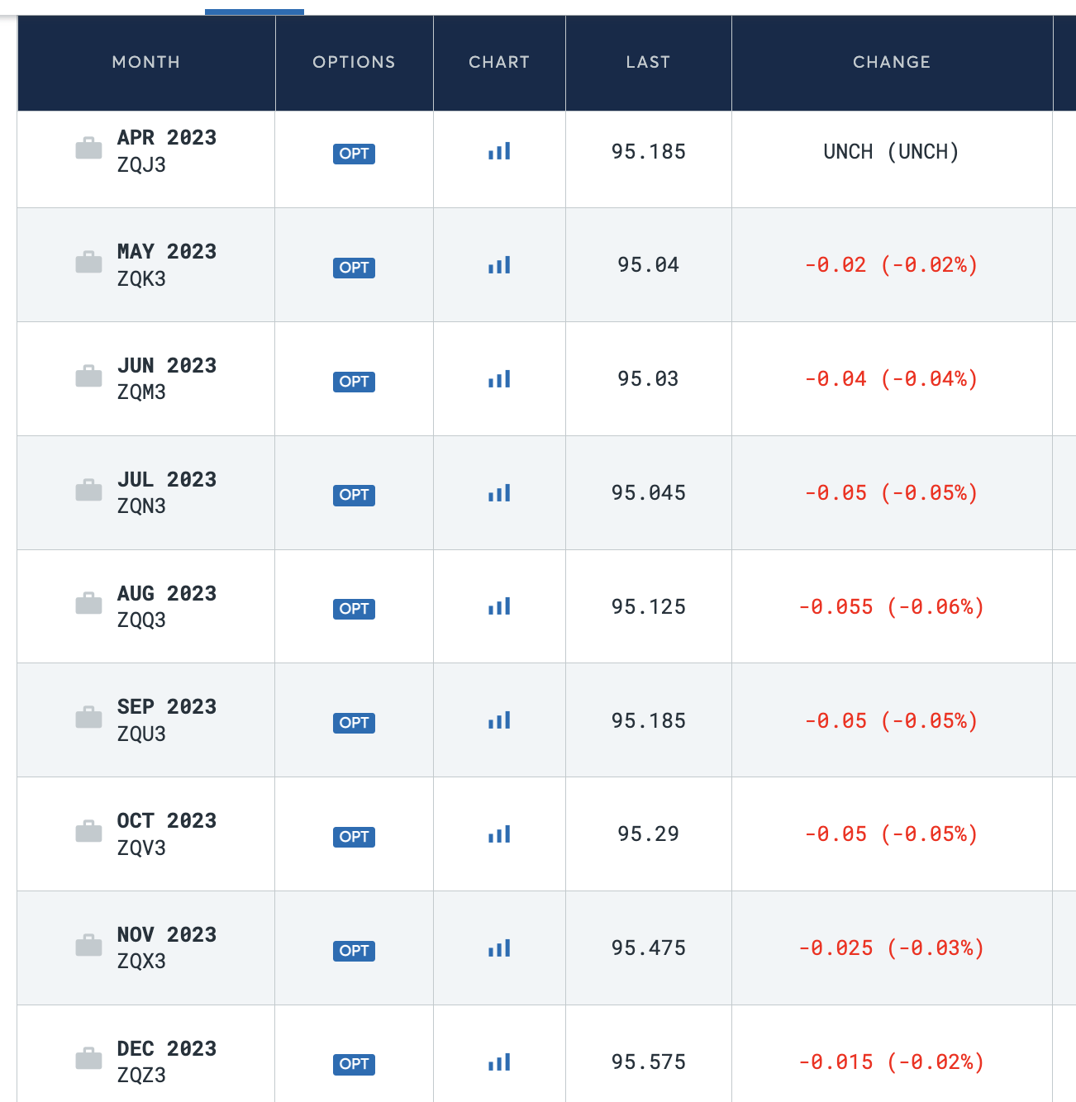This screenshot has height=1102, width=1076.
Task: Click the OPT button for DEC 2023
Action: pyautogui.click(x=354, y=1064)
